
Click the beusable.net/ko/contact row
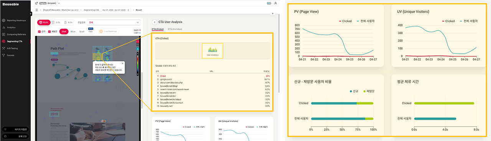(213, 103)
